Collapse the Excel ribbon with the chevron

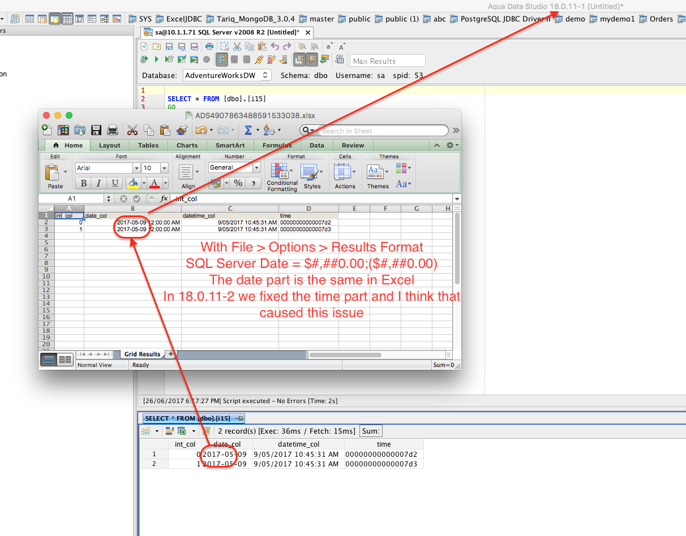(x=437, y=145)
